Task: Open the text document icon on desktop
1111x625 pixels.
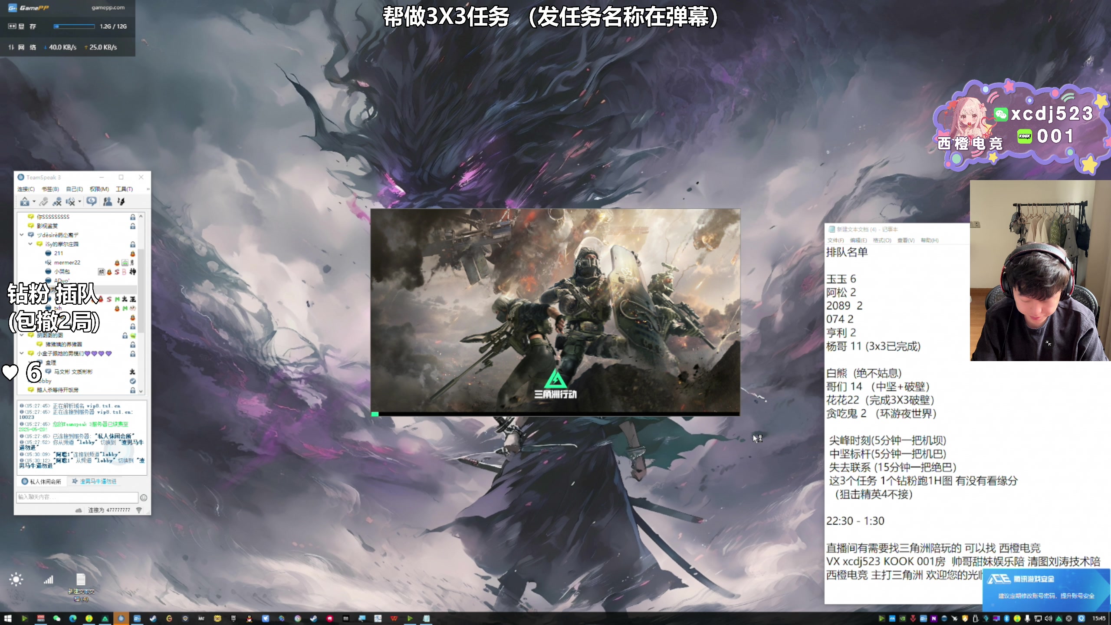Action: point(81,588)
